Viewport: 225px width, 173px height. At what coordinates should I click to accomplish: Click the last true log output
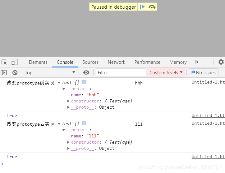point(12,157)
